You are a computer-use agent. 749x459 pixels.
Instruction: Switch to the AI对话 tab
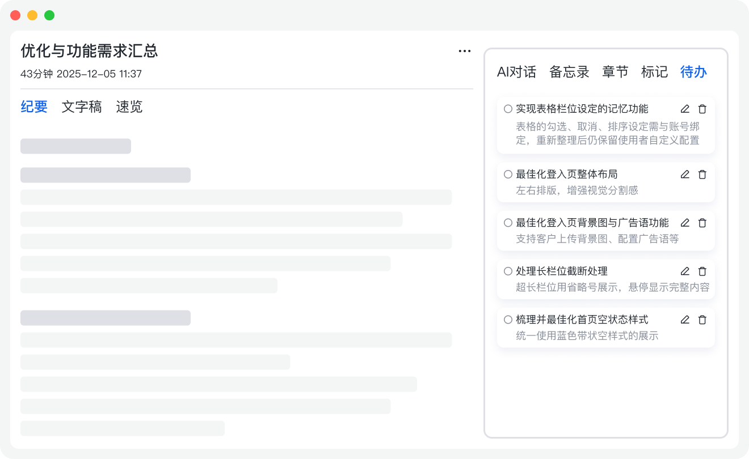coord(516,72)
